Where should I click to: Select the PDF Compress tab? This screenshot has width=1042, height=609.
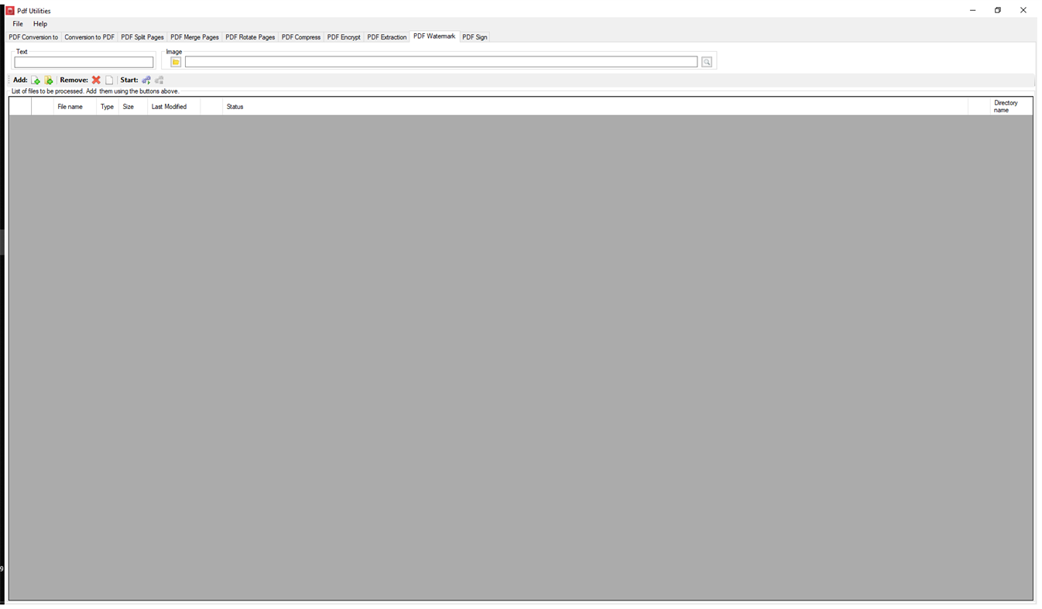[x=301, y=36]
